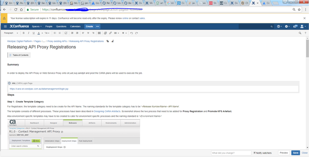The width and height of the screenshot is (309, 157).
Task: Open the text color picker arrow
Action: click(x=42, y=33)
